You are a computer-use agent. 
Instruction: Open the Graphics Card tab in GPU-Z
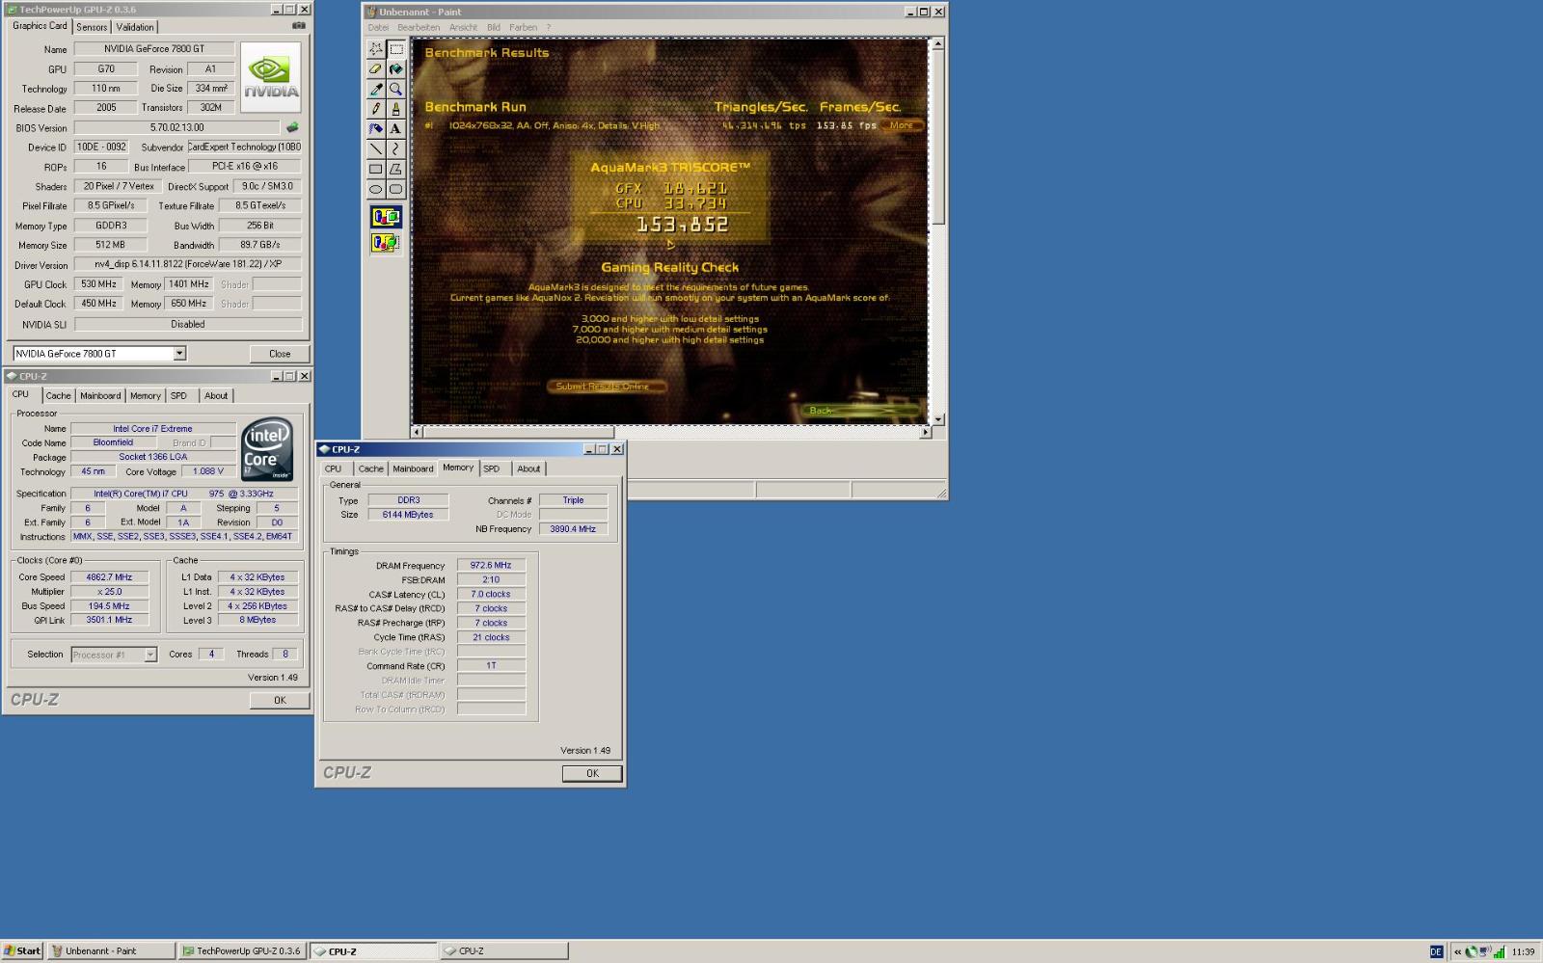(x=40, y=26)
